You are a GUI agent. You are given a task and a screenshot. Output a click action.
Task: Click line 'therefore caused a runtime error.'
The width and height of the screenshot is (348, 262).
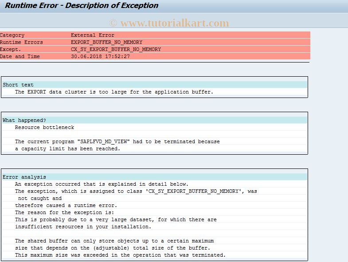point(66,206)
